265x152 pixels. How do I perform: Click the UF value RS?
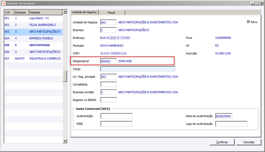coord(217,46)
